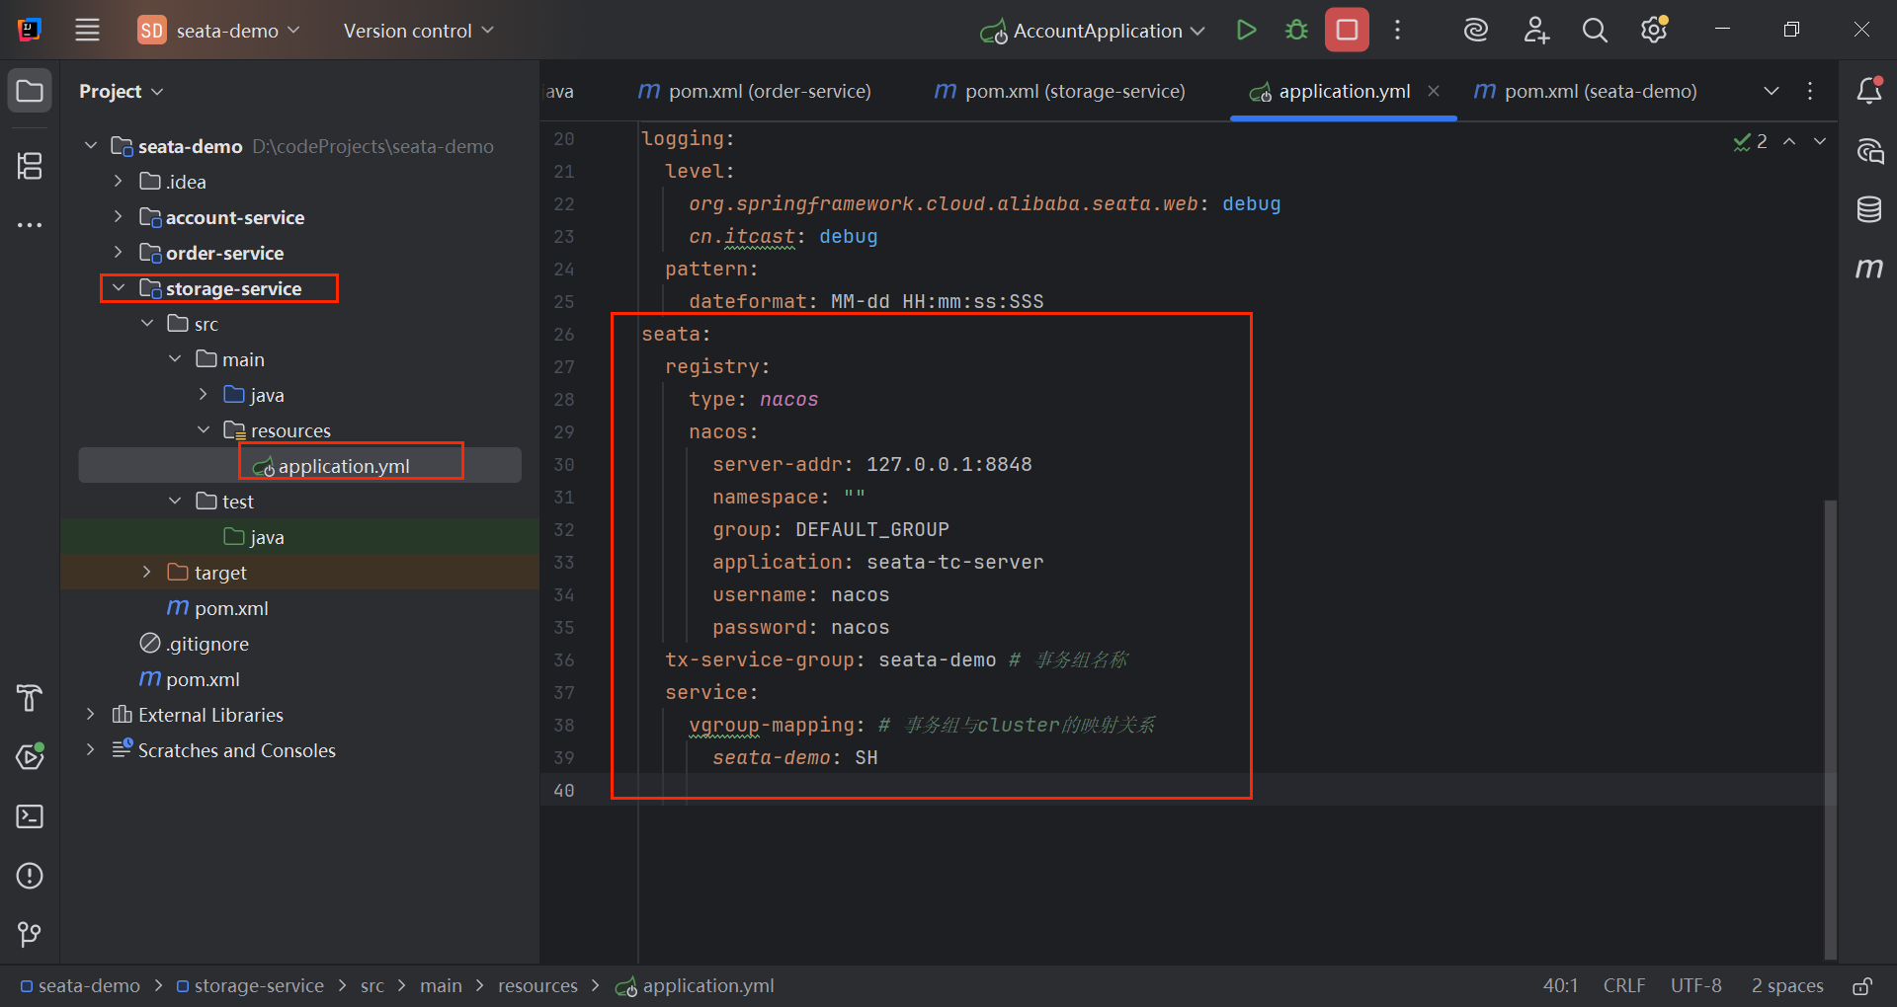Screen dimensions: 1897x1007
Task: Change CRLF line separator
Action: coord(1624,986)
